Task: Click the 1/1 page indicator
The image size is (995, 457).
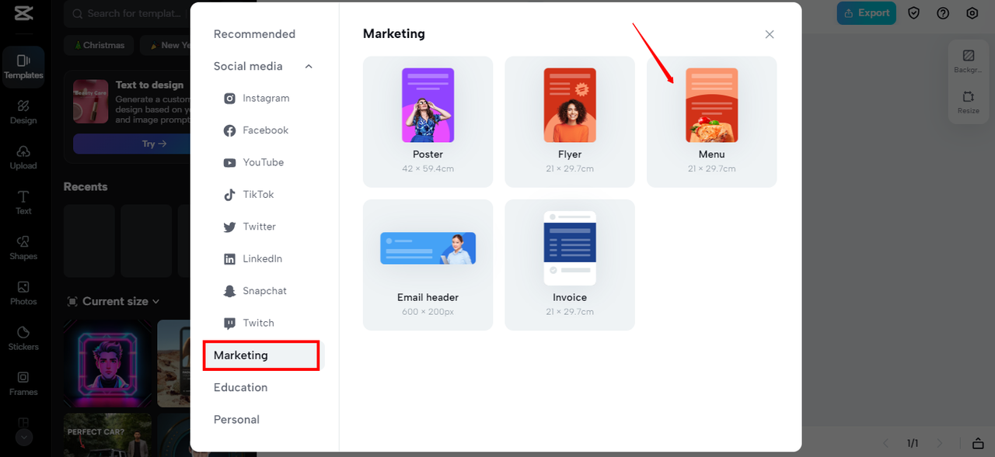Action: pos(913,444)
